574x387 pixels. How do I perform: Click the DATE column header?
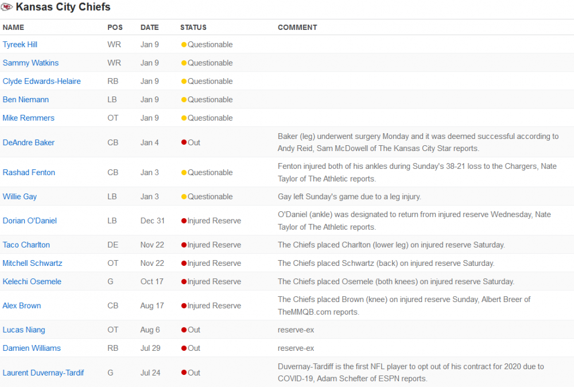coord(149,28)
